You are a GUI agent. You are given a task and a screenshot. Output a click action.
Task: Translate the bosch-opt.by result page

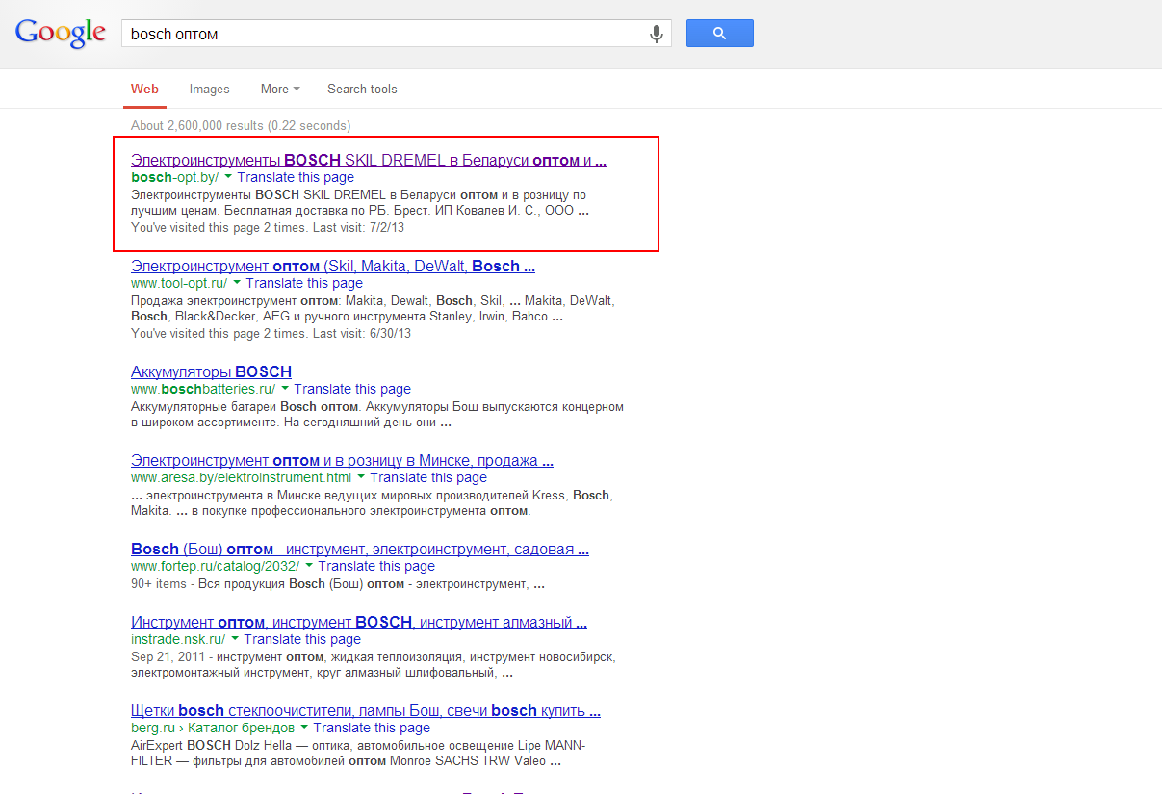coord(296,177)
